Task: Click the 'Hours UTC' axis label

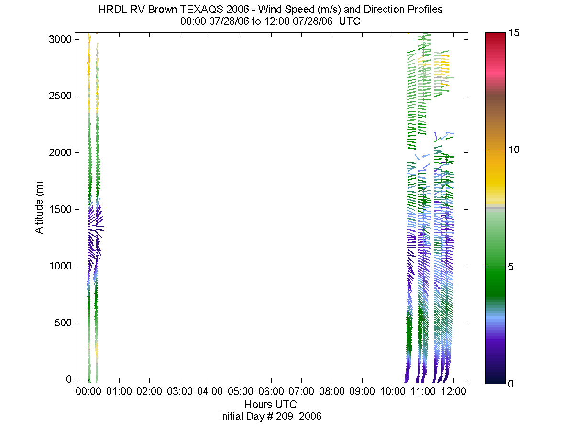Action: click(x=271, y=404)
